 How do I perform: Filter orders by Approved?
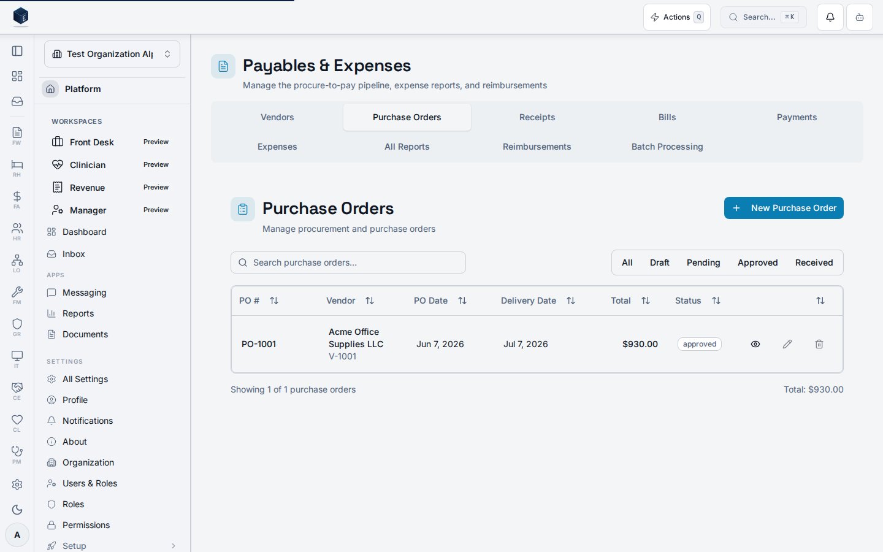point(758,263)
